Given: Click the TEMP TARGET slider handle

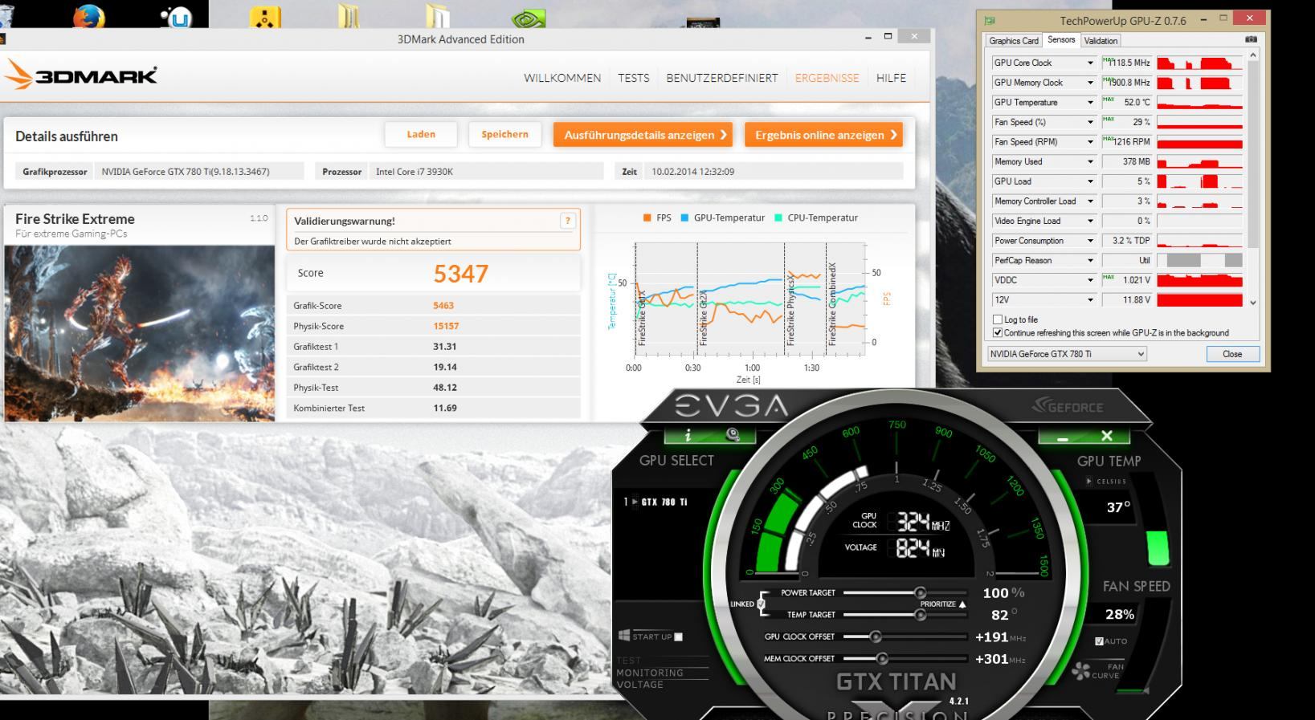Looking at the screenshot, I should tap(920, 615).
